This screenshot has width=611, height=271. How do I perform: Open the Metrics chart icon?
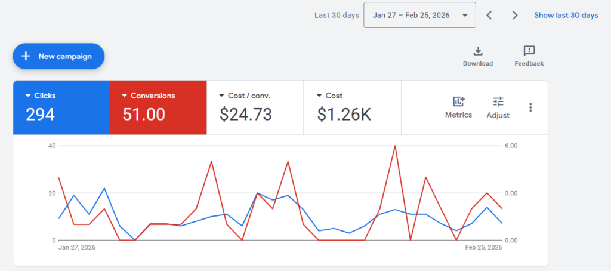coord(458,102)
